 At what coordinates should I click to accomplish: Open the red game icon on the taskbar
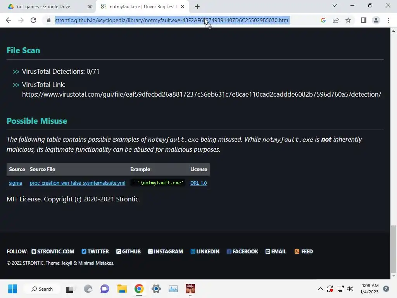[190, 289]
